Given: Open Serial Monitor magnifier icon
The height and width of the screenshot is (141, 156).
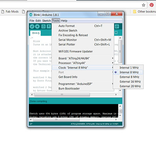Looking at the screenshot, I should (x=117, y=26).
